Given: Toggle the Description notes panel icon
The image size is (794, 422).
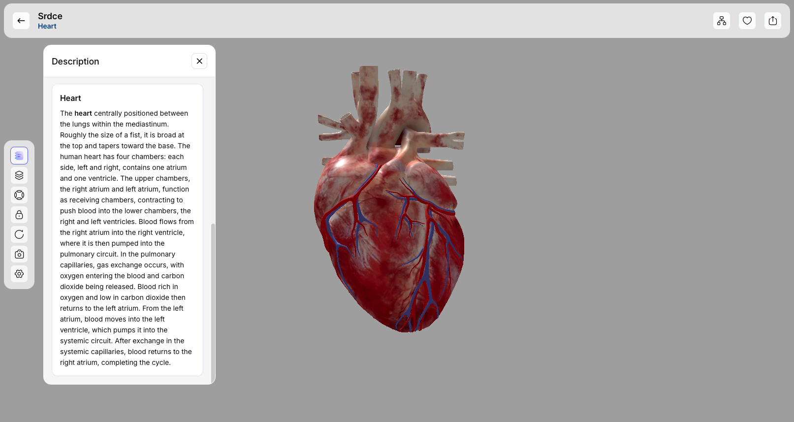Looking at the screenshot, I should pyautogui.click(x=19, y=156).
